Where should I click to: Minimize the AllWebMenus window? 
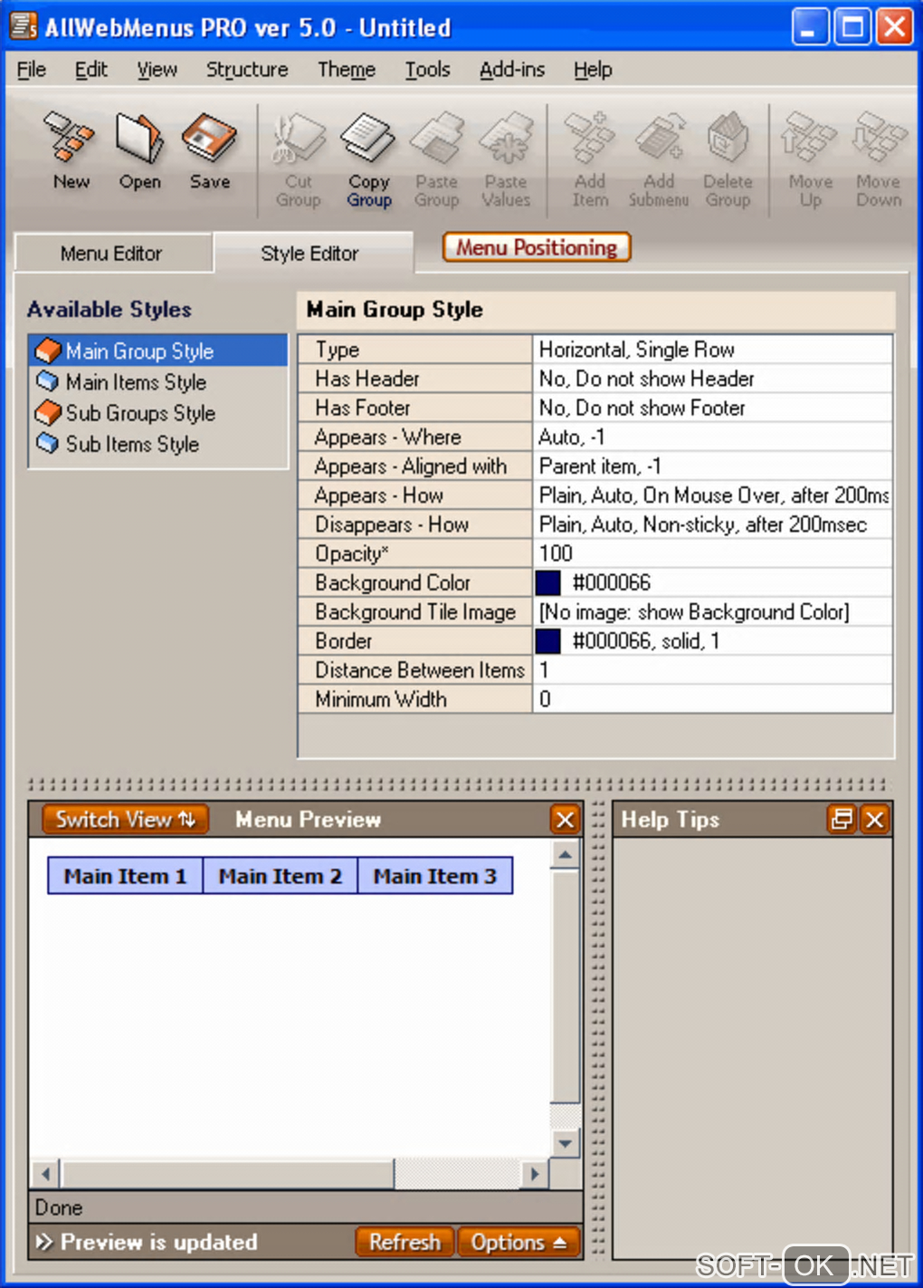tap(810, 26)
